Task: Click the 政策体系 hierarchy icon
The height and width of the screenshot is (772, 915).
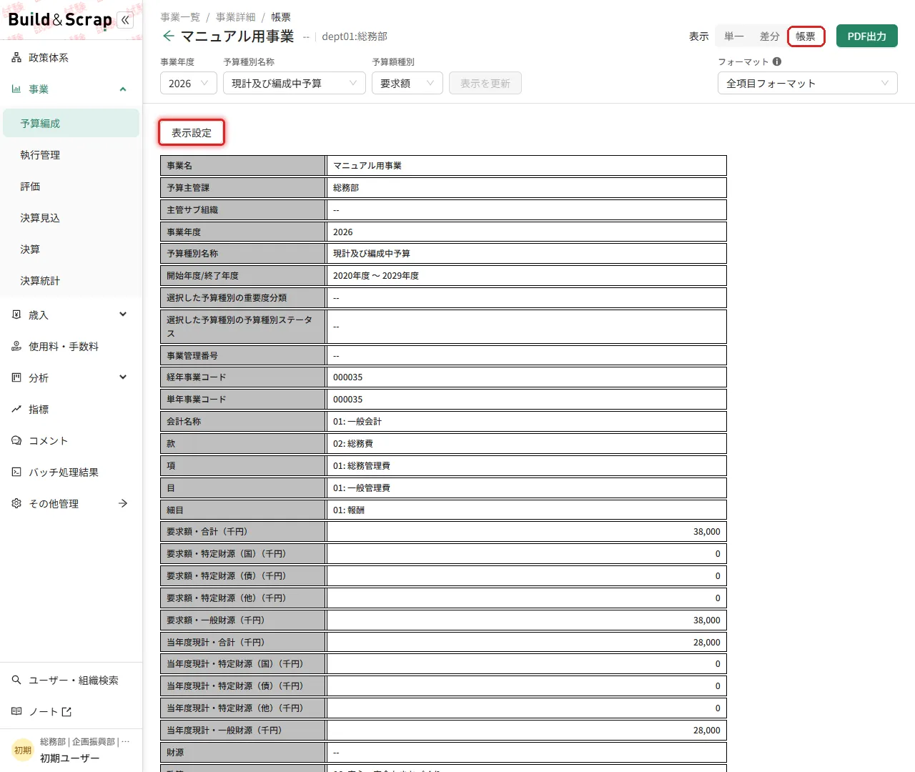Action: point(16,58)
